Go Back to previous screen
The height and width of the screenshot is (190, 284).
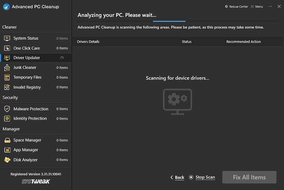tap(177, 177)
